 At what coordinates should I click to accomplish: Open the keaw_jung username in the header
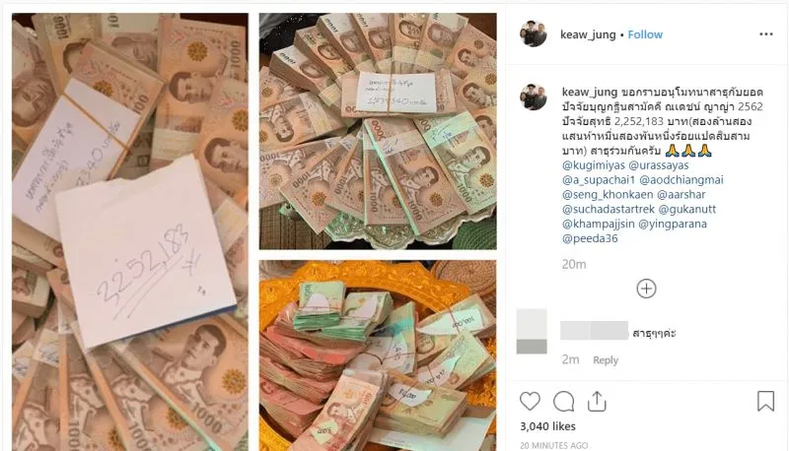(588, 34)
